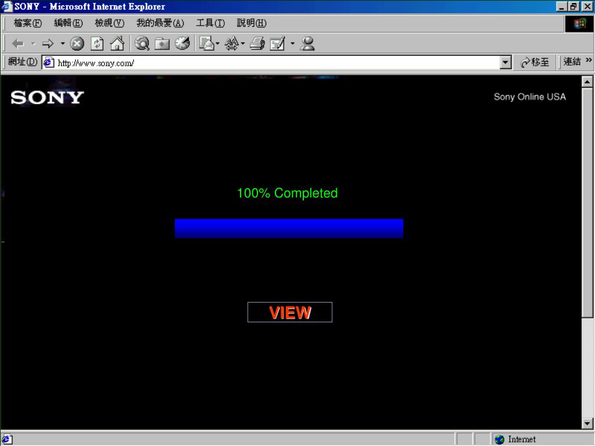Image resolution: width=595 pixels, height=446 pixels.
Task: Click the status bar page icon
Action: point(7,439)
